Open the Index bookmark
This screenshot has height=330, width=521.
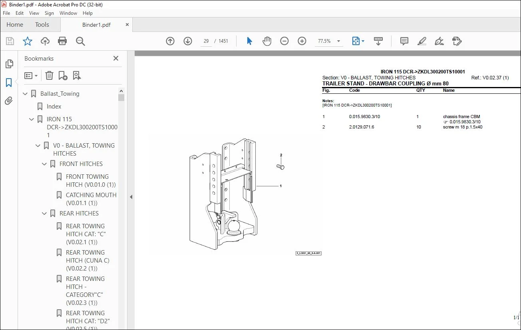[54, 107]
